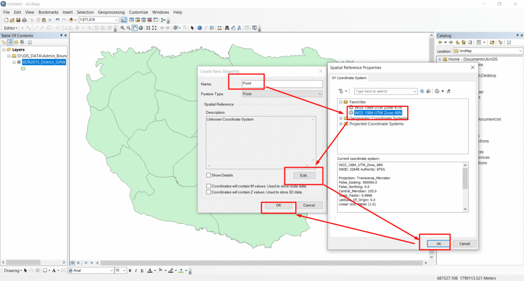Select the Select Elements arrow tool
The height and width of the screenshot is (281, 524).
tap(192, 28)
